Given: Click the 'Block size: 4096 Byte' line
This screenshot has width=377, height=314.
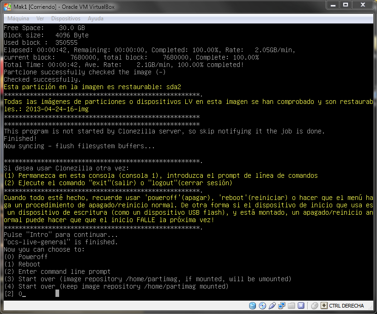Looking at the screenshot, I should coord(46,35).
